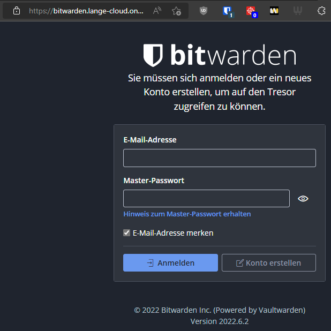The width and height of the screenshot is (331, 331).
Task: Click the E-Mail-Adresse merken label
Action: tap(173, 233)
